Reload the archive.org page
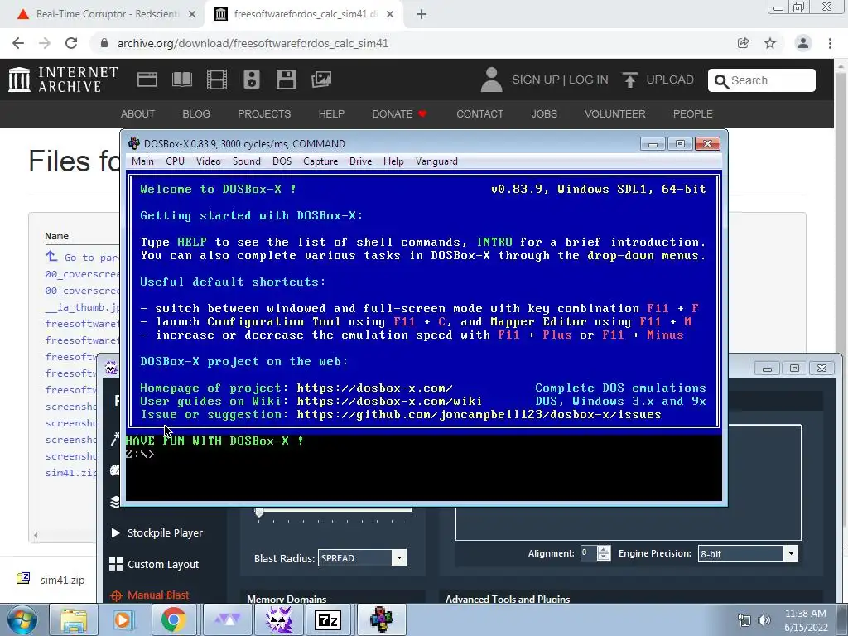Screen dimensions: 848x636 pos(71,43)
